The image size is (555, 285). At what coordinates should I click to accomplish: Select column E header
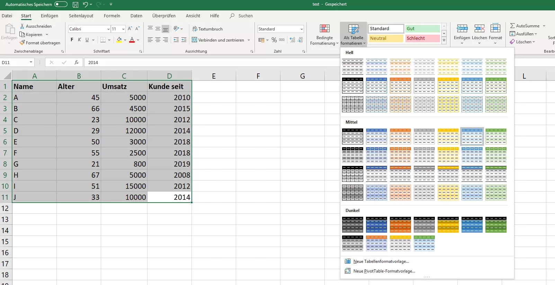(x=214, y=76)
